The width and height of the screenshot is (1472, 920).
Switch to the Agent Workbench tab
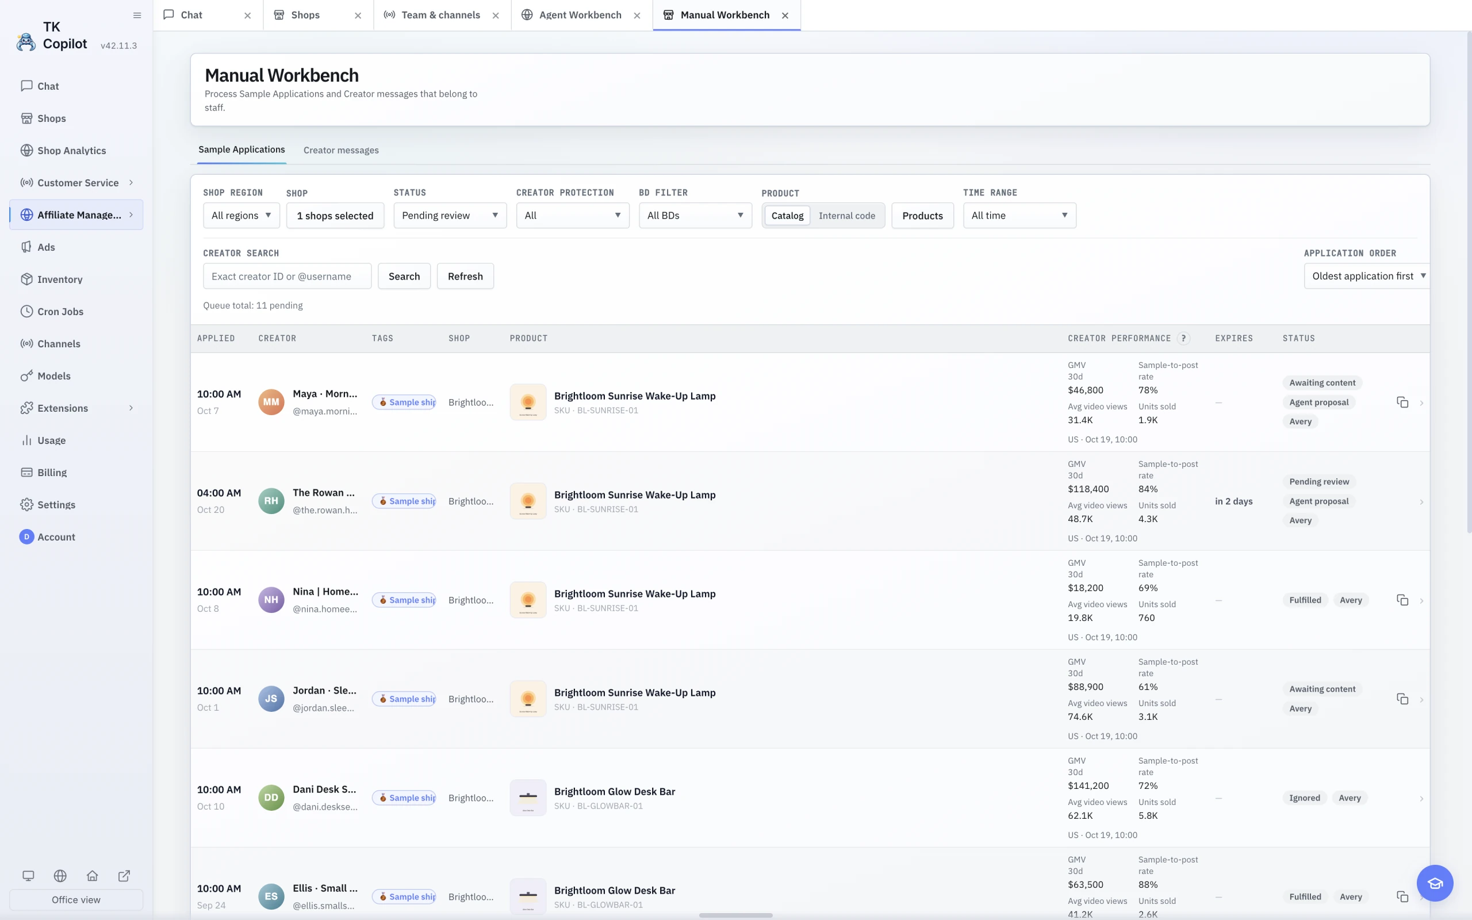click(580, 15)
